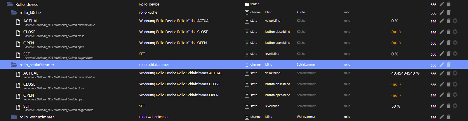Open settings gear for Küche ACTUAL state
468x121 pixels.
pos(455,21)
